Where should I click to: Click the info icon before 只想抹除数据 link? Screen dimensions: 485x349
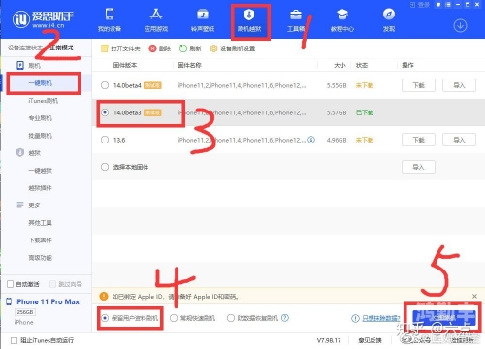(x=355, y=318)
